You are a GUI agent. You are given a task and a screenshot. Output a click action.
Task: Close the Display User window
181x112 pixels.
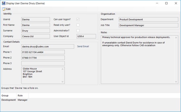[176, 3]
